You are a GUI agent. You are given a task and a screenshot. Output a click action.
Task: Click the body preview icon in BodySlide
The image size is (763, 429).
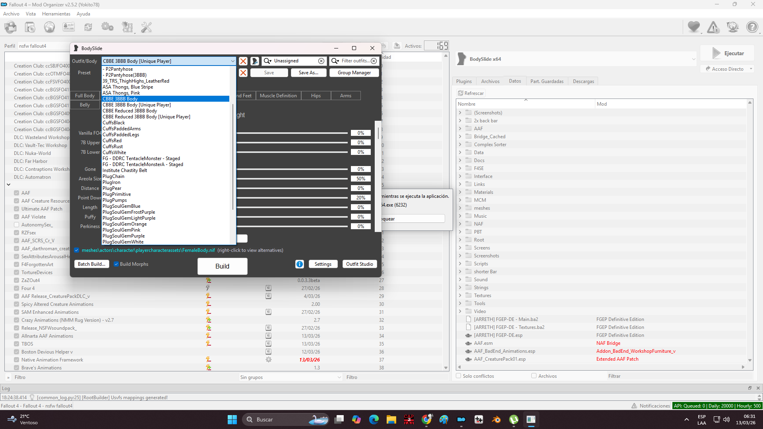[255, 61]
